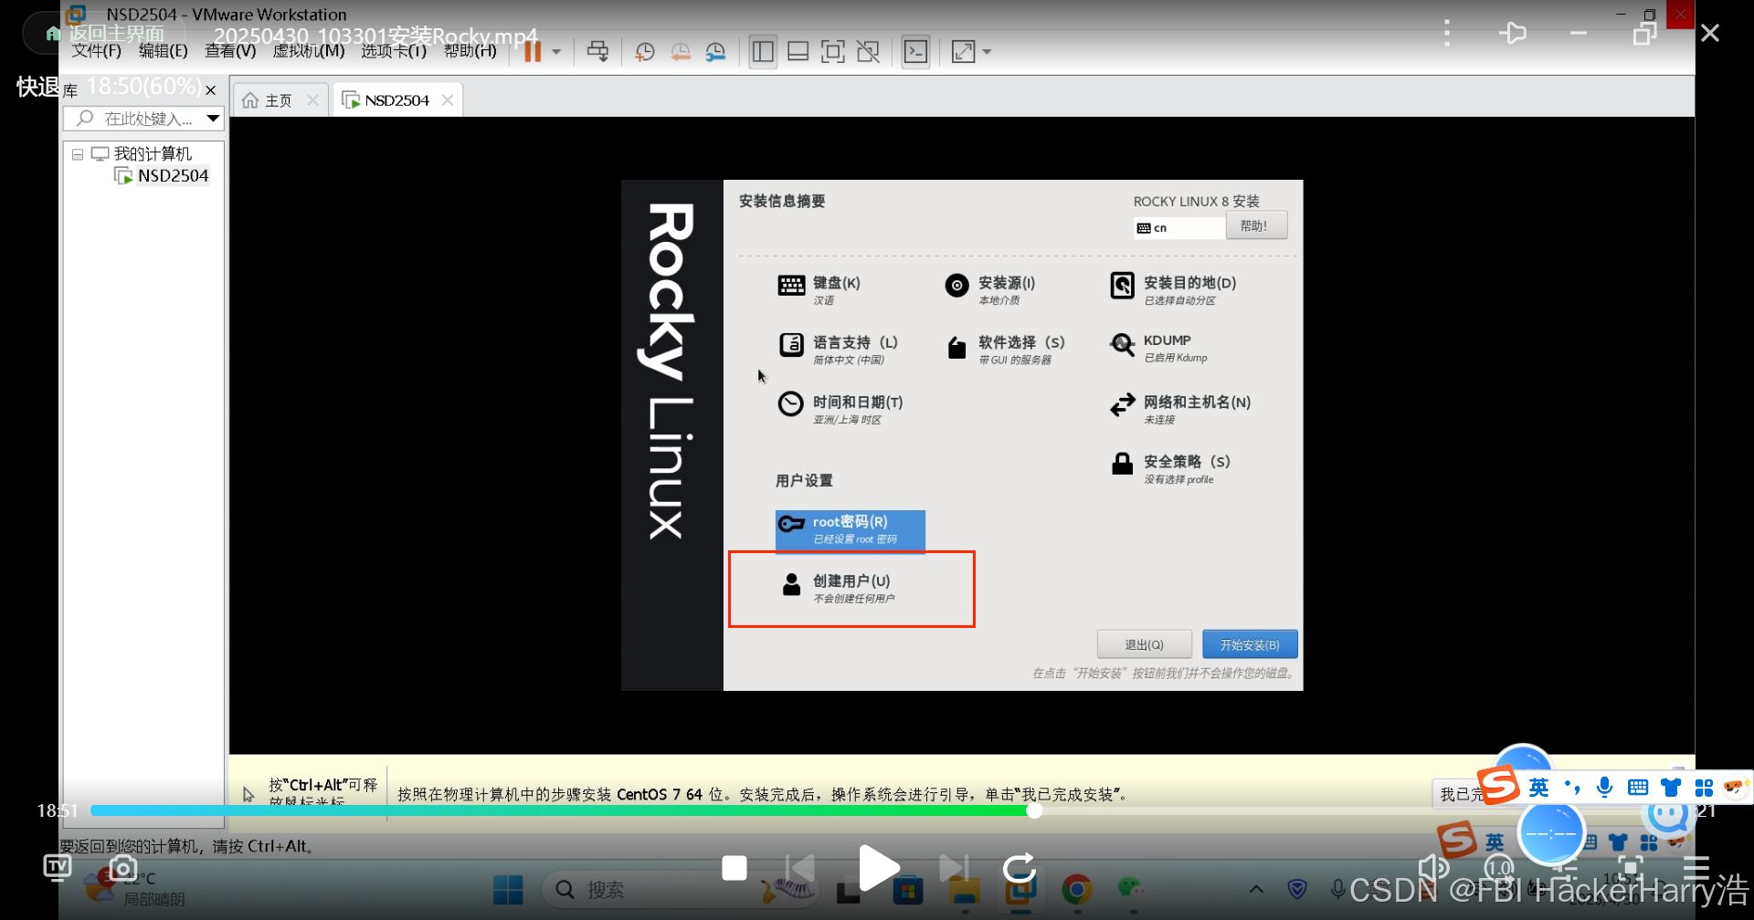Click the Windows Start button in taskbar
Viewport: 1754px width, 920px height.
coord(508,889)
